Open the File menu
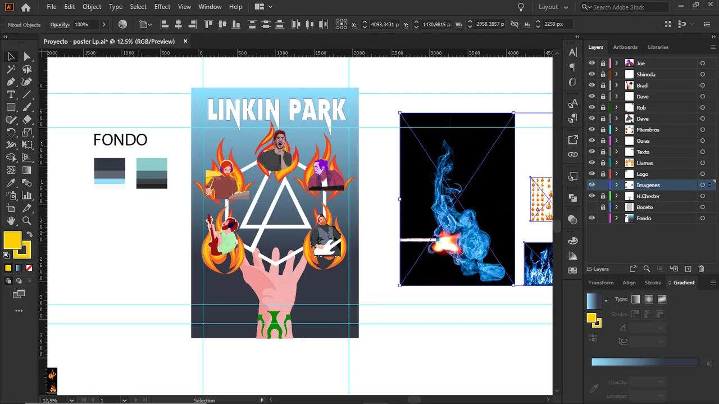This screenshot has width=719, height=404. coord(52,7)
